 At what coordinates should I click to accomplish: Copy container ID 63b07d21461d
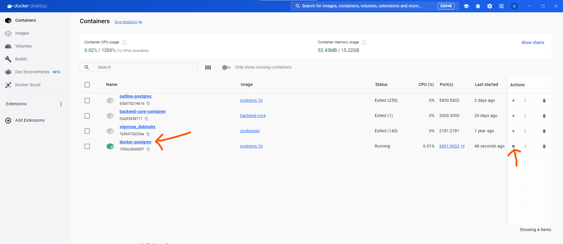[x=148, y=104]
